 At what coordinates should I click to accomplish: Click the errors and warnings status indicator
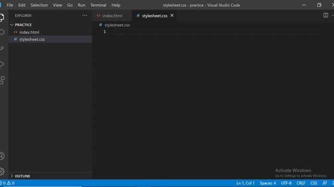tap(7, 183)
